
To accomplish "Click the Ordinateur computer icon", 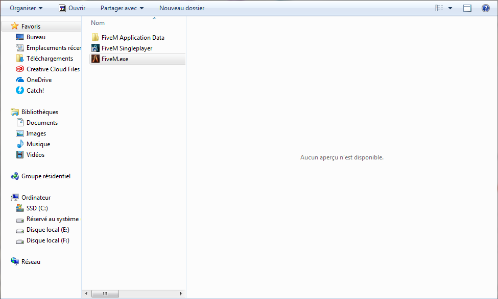I will (15, 197).
